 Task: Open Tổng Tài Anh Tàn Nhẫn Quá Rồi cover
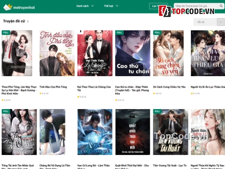click(x=19, y=132)
